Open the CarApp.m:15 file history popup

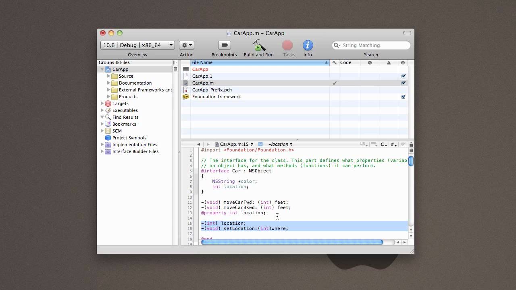pos(234,144)
